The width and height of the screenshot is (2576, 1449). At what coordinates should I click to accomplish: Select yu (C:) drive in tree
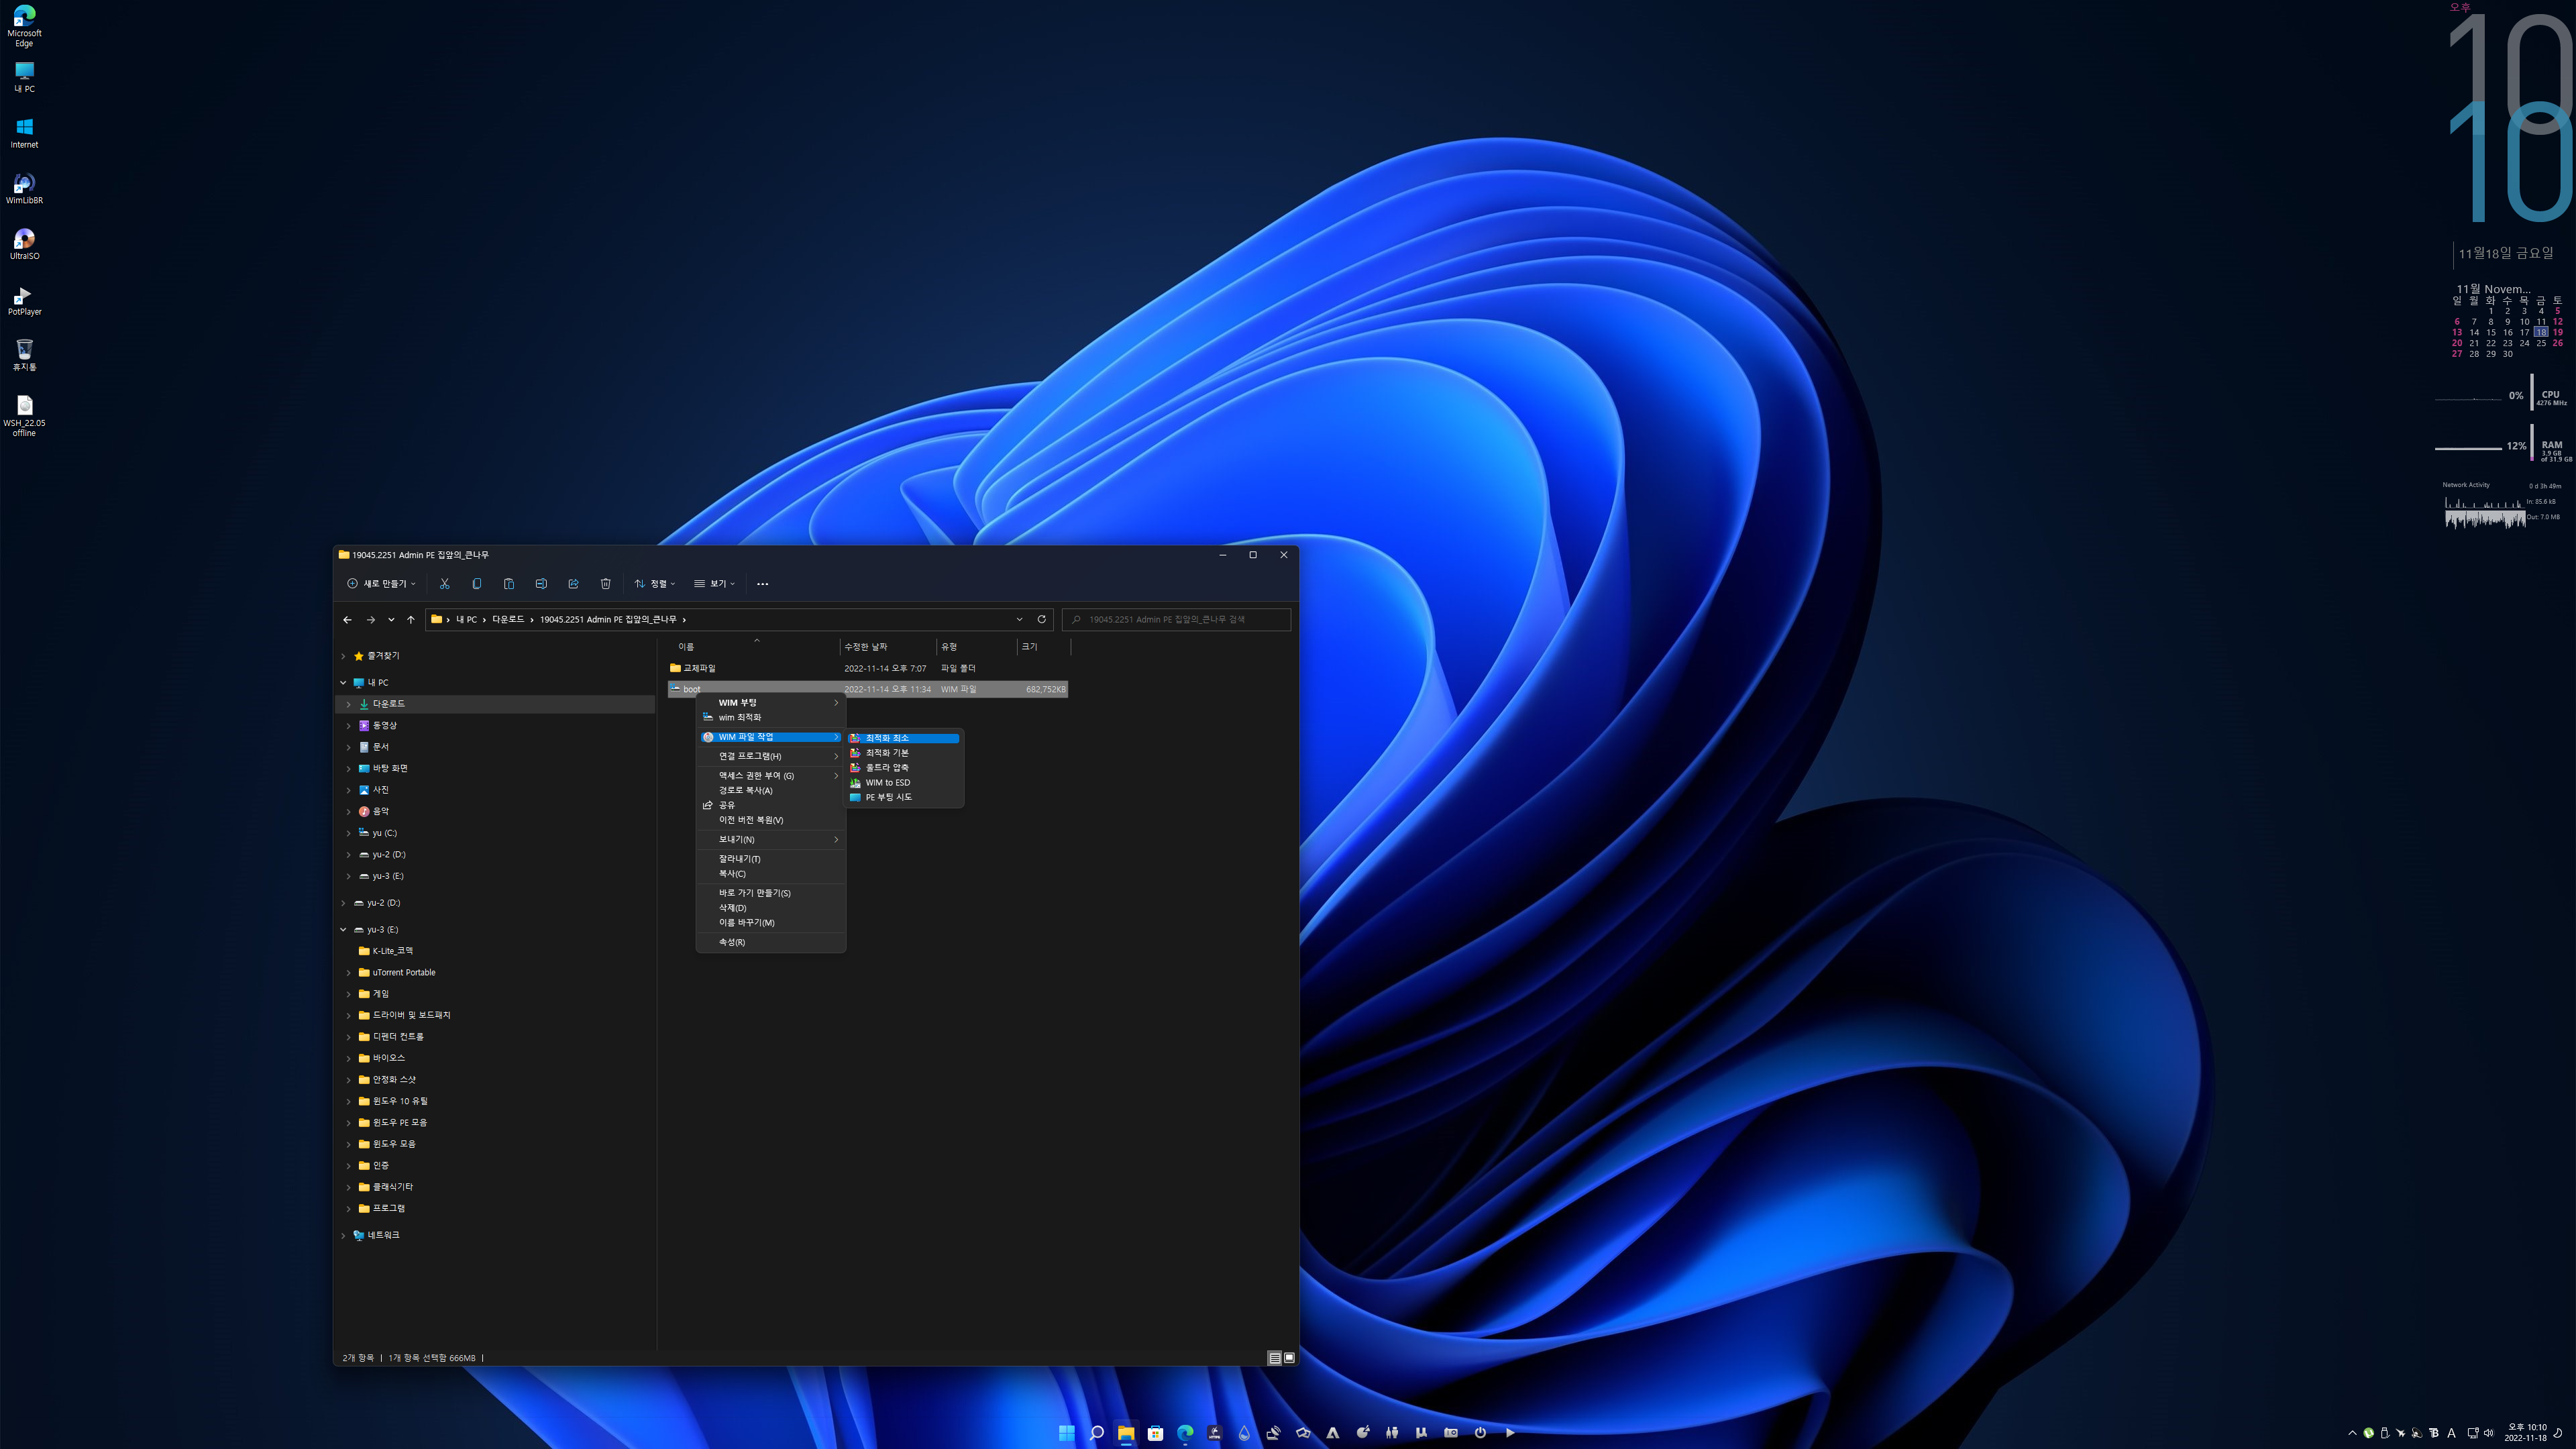(384, 833)
